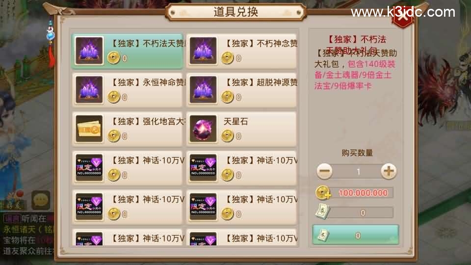Pick the 天星石 purple gem icon
471x265 pixels.
[203, 129]
